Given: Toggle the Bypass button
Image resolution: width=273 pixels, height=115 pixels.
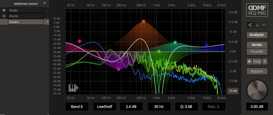Looking at the screenshot, I should click(257, 71).
